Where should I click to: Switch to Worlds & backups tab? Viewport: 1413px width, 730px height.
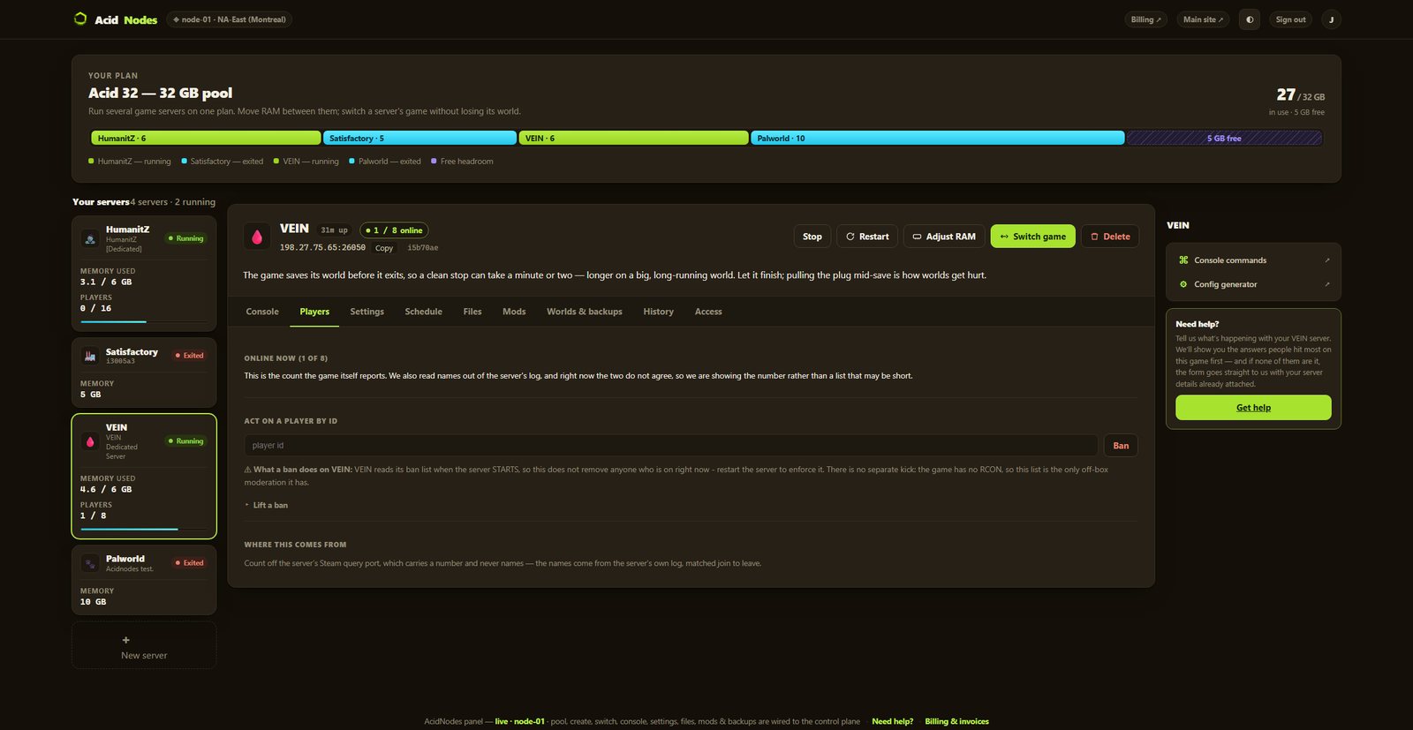click(585, 312)
